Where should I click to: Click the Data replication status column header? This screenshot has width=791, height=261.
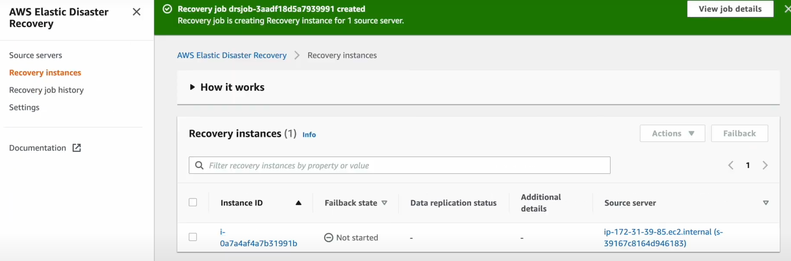coord(453,203)
